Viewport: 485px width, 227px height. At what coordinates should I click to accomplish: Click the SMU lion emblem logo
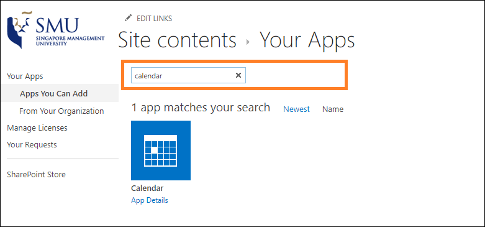pos(19,30)
